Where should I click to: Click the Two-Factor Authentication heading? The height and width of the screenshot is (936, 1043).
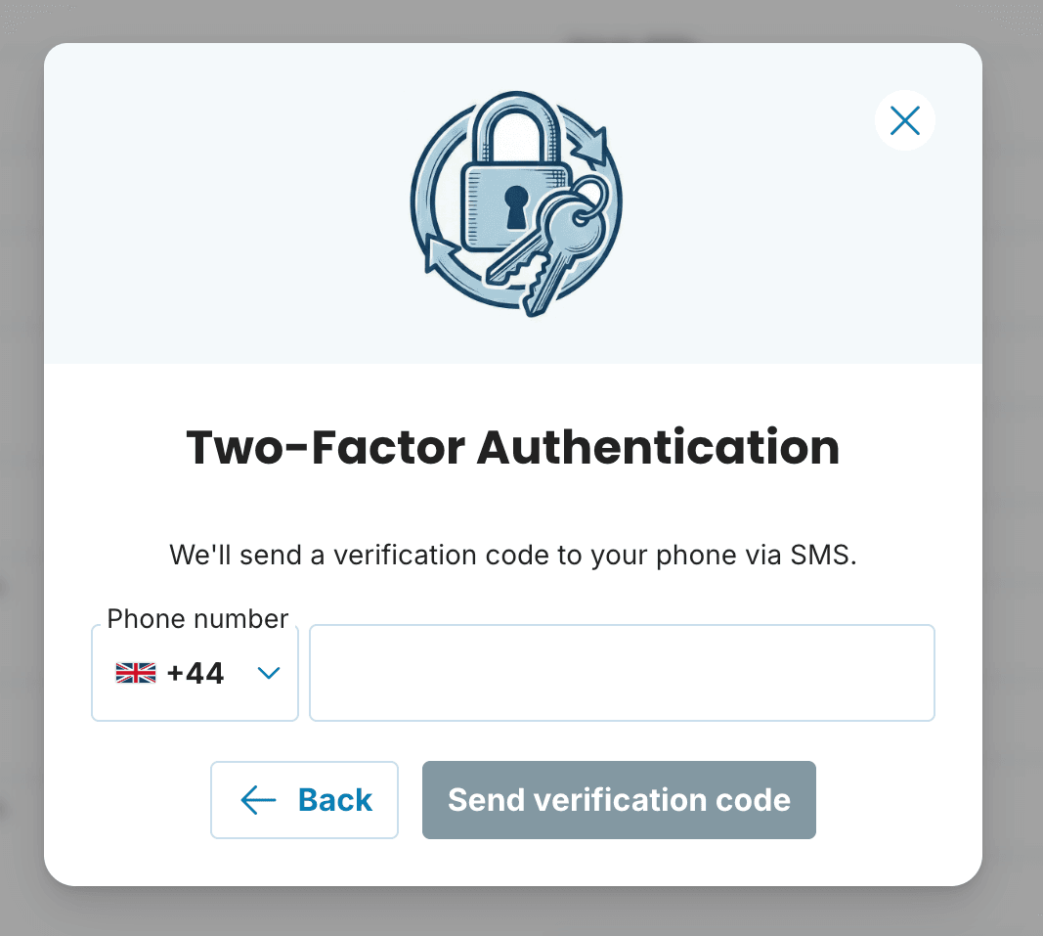pos(512,448)
